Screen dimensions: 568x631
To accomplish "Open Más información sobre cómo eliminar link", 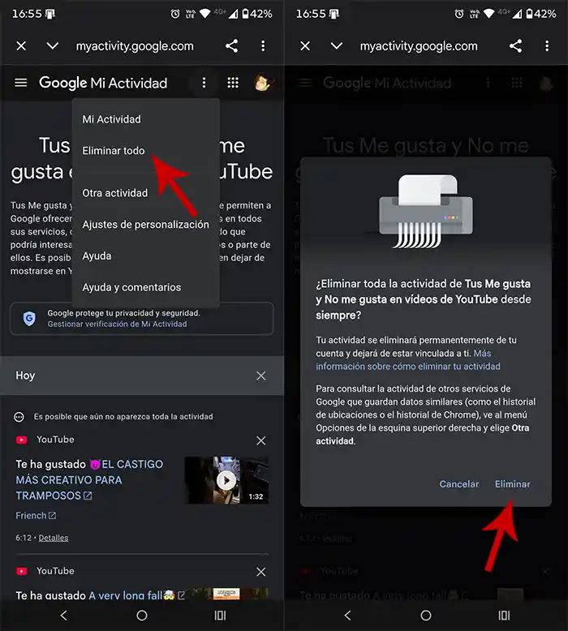I will click(408, 360).
